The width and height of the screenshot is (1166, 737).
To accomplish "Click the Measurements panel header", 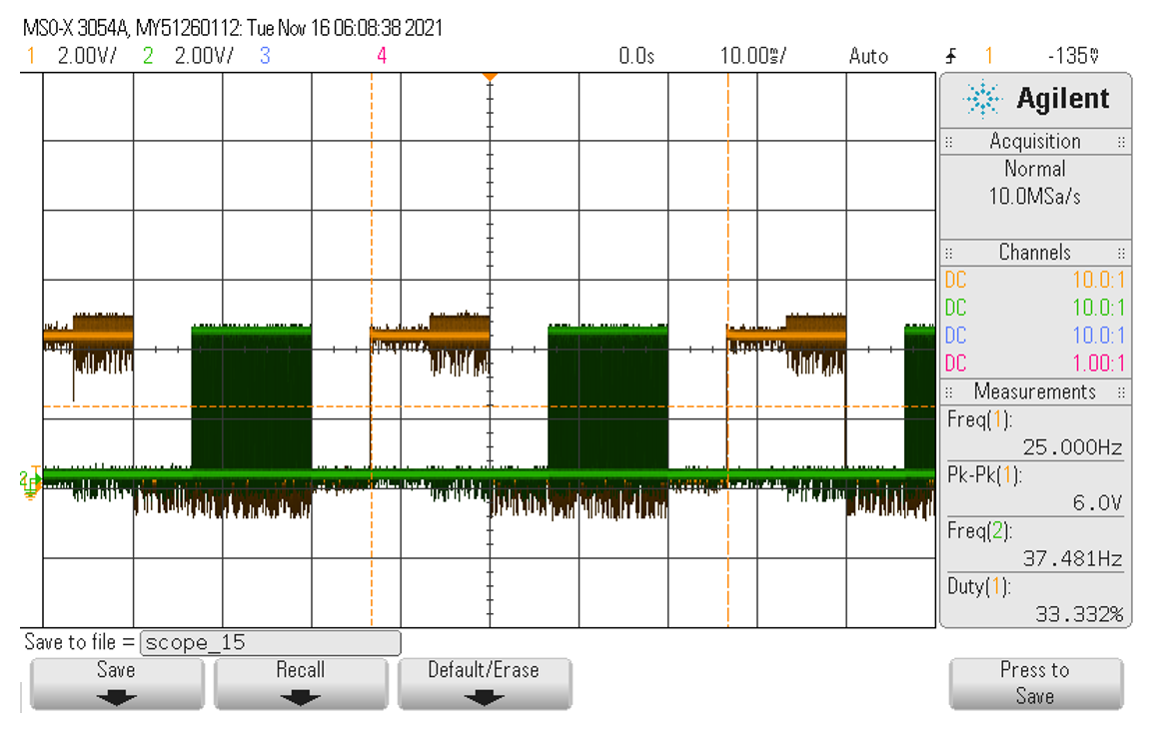I will pyautogui.click(x=1035, y=391).
